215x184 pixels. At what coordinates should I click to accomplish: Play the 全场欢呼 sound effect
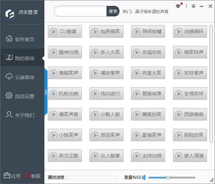point(190,94)
